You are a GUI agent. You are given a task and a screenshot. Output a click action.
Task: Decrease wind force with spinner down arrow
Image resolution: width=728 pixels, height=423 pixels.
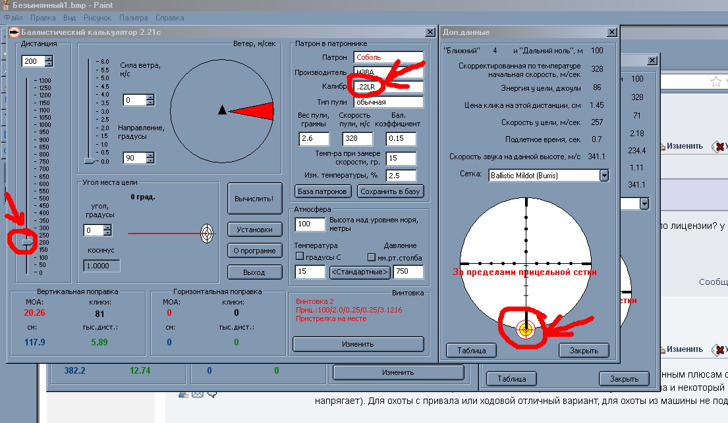coord(150,103)
